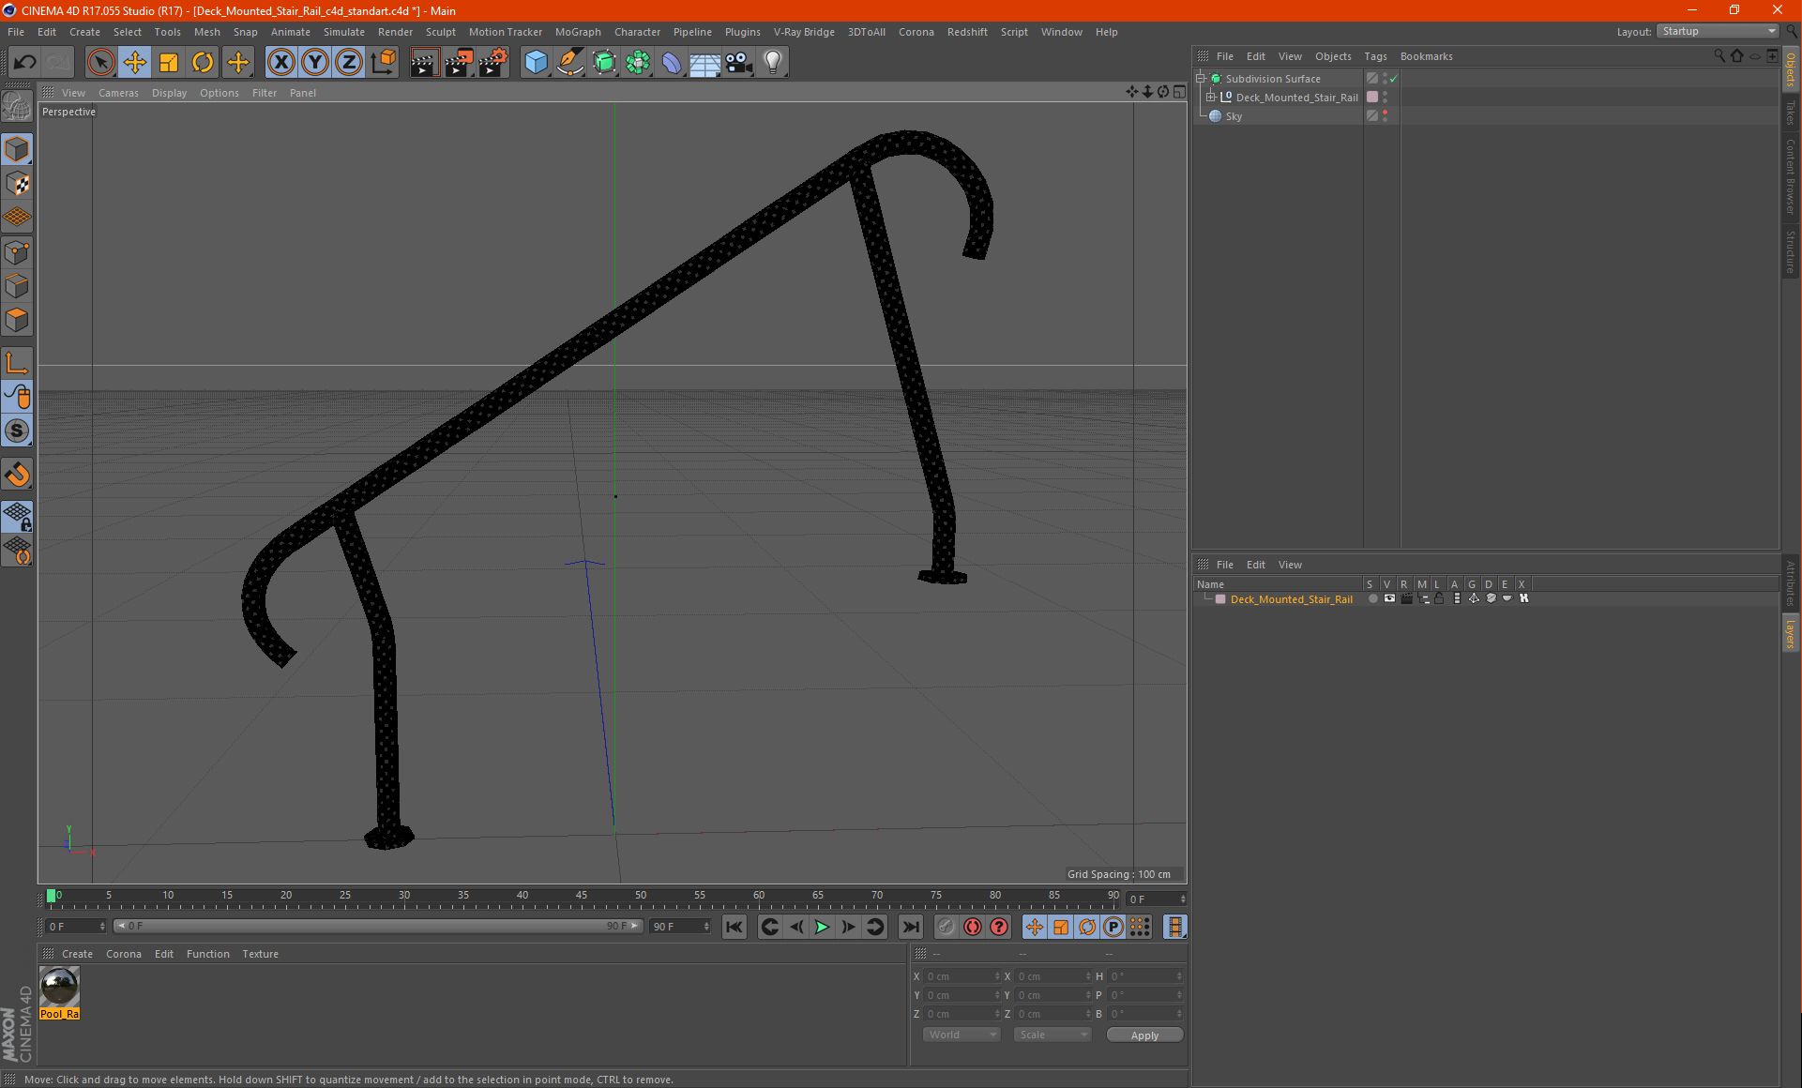Select the Live Selection tool
Image resolution: width=1802 pixels, height=1088 pixels.
[x=100, y=63]
